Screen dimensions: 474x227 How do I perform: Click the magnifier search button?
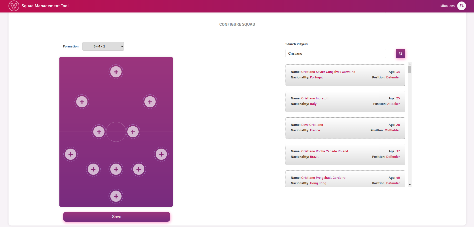(x=400, y=53)
